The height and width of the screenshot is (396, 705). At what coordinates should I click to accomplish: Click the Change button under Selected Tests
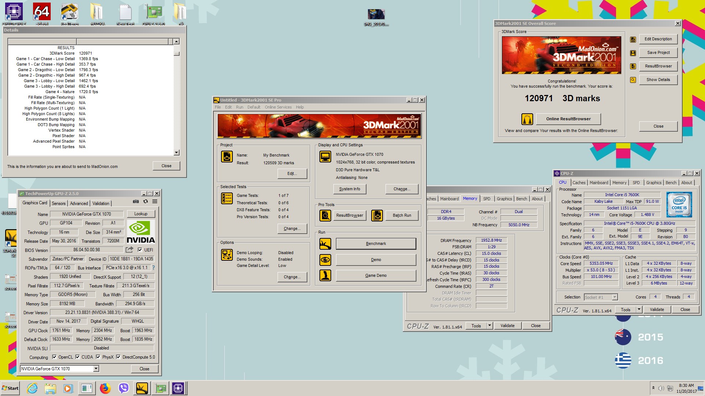point(292,228)
